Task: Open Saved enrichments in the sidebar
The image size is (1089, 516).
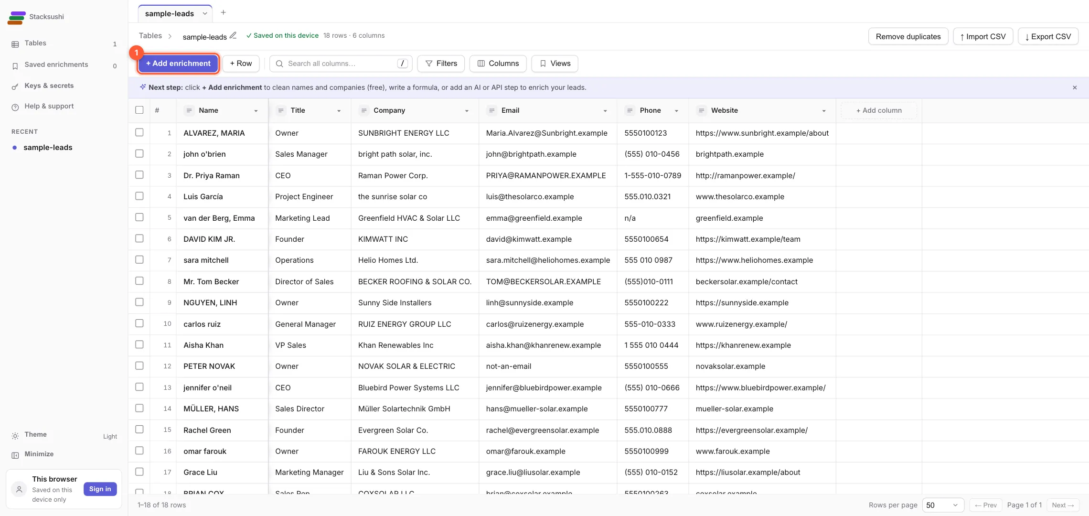Action: click(x=64, y=65)
